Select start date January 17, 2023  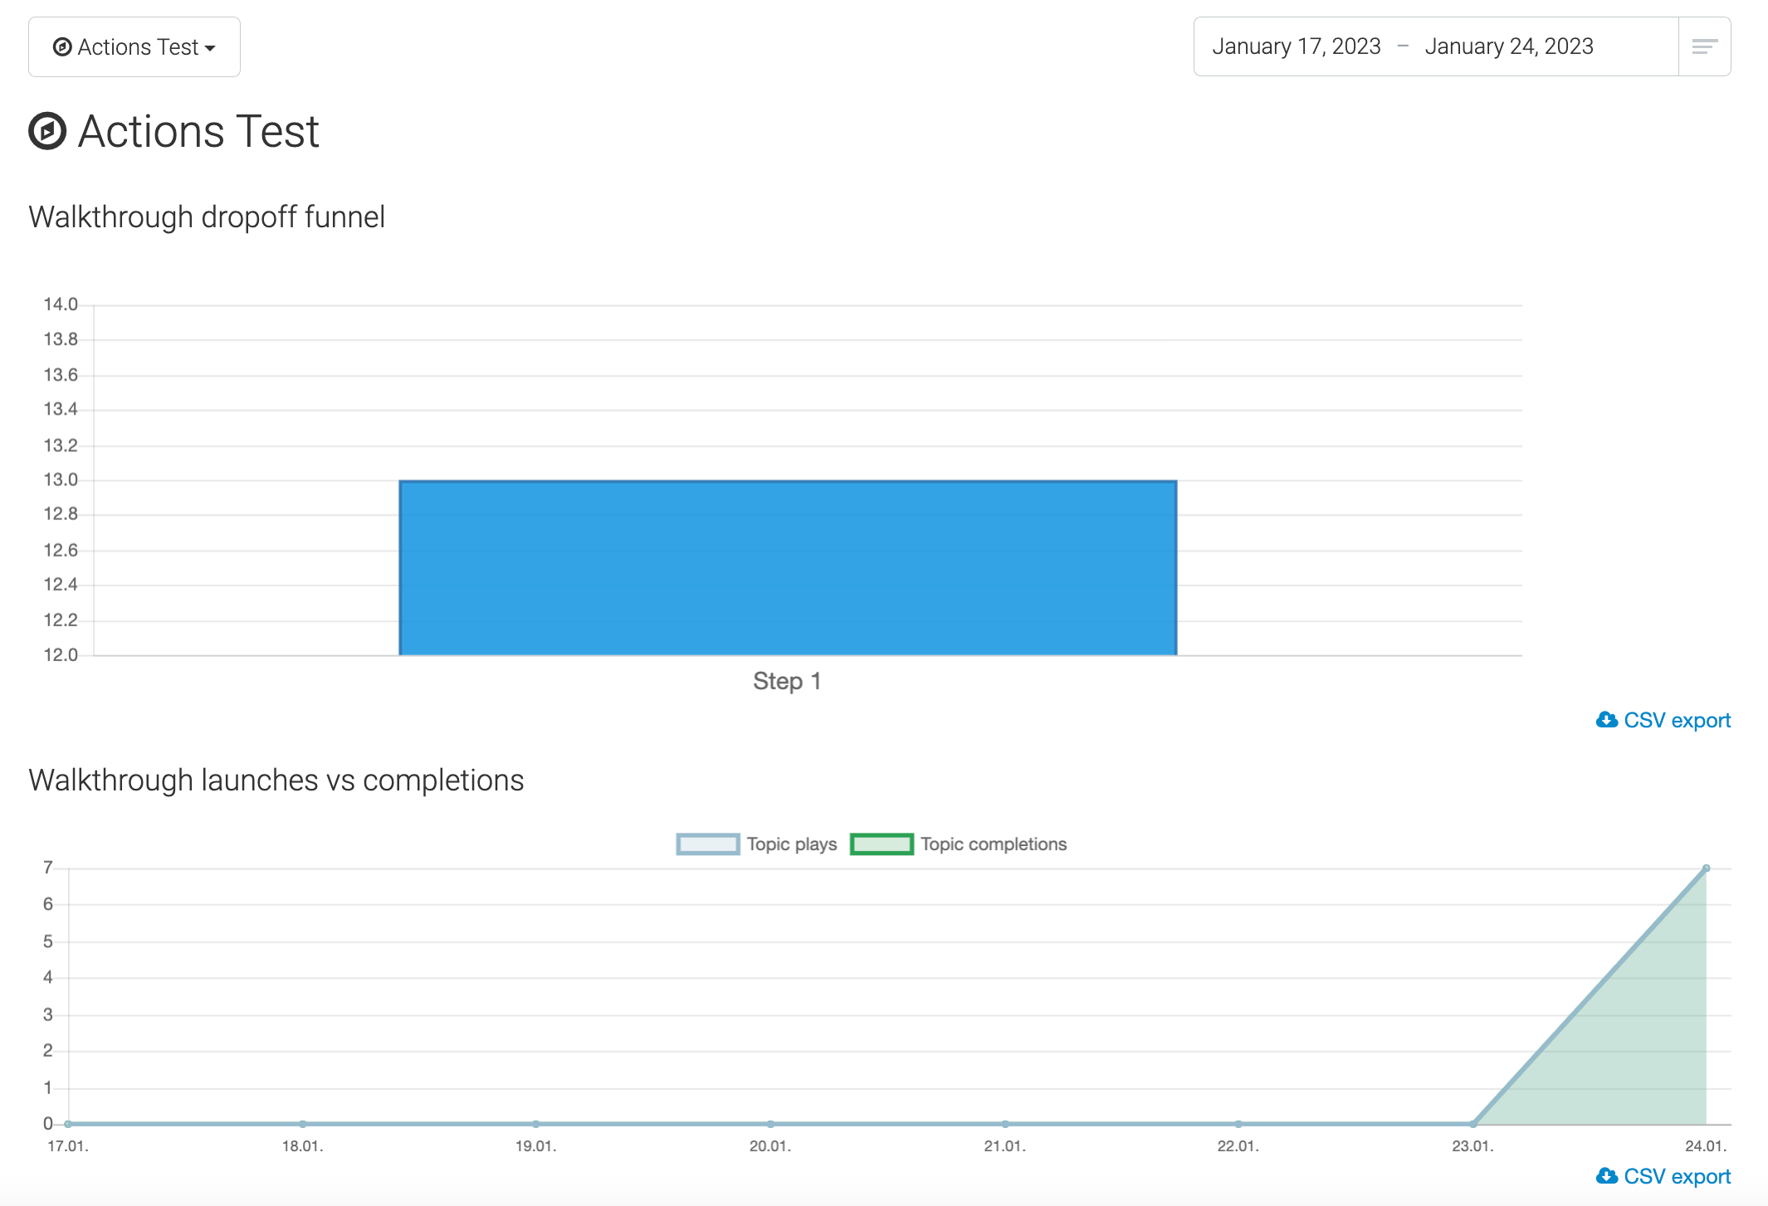(x=1296, y=46)
